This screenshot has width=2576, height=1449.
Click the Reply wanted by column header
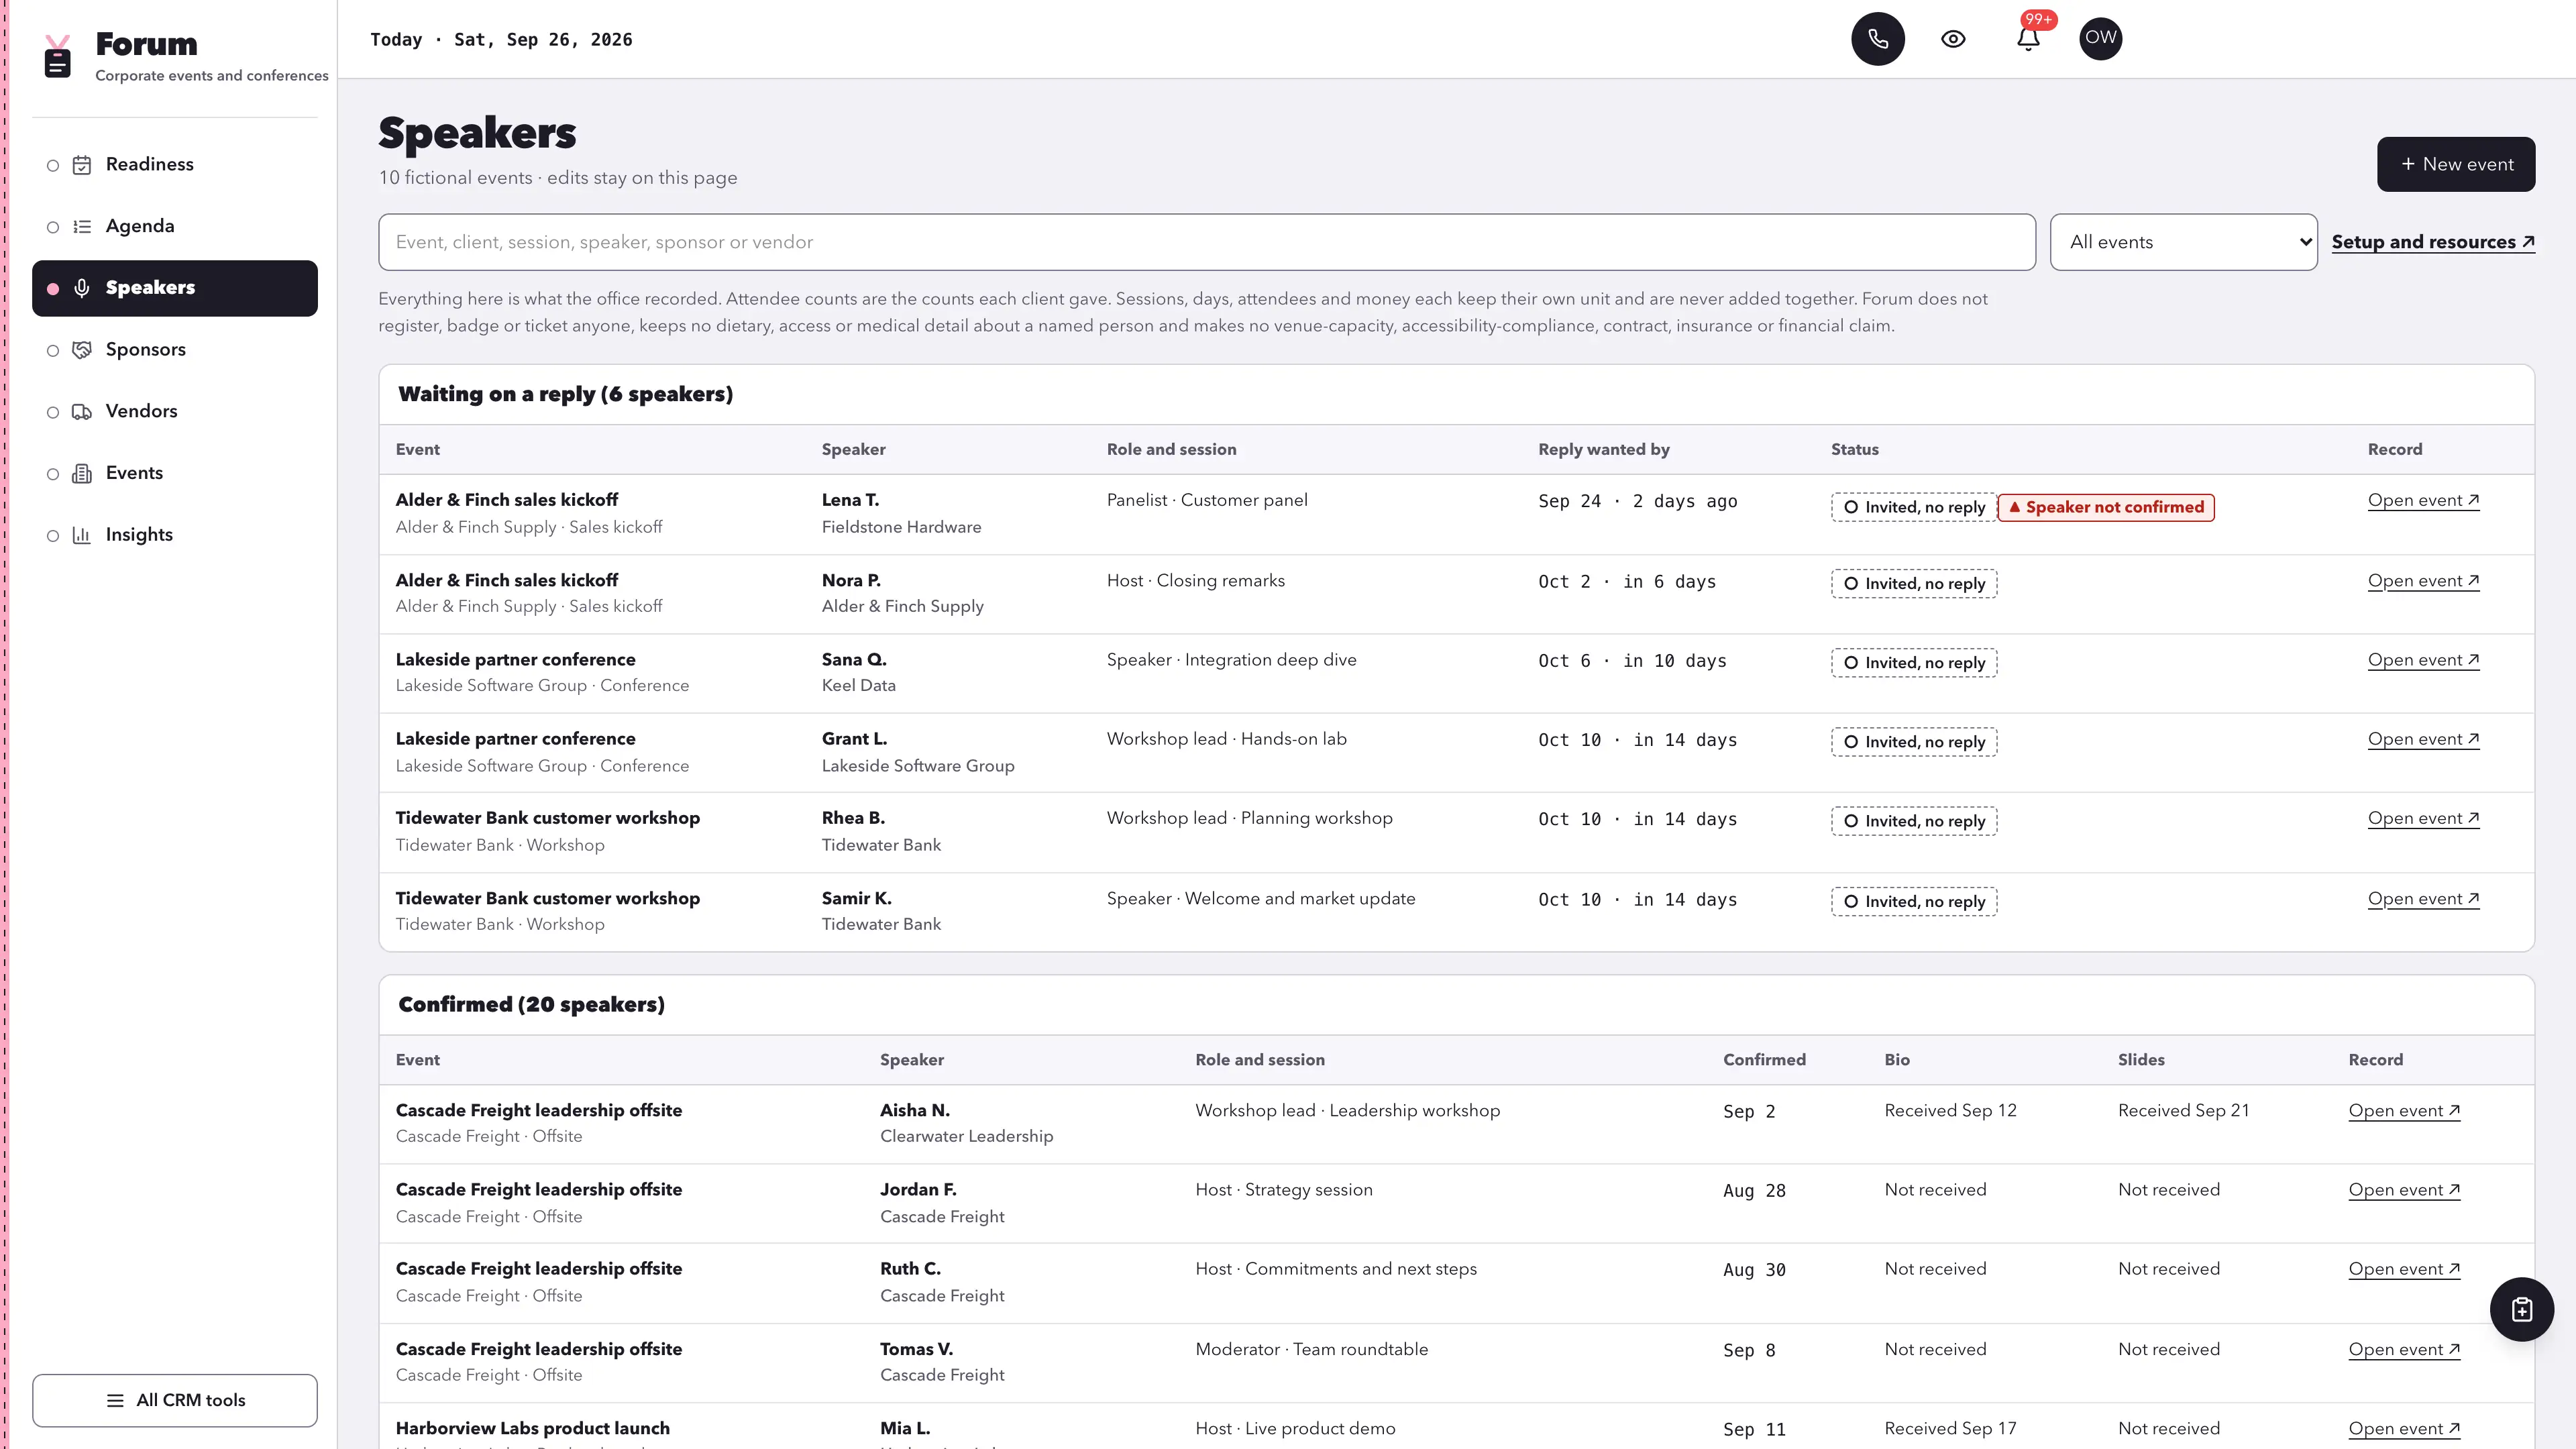click(1604, 450)
